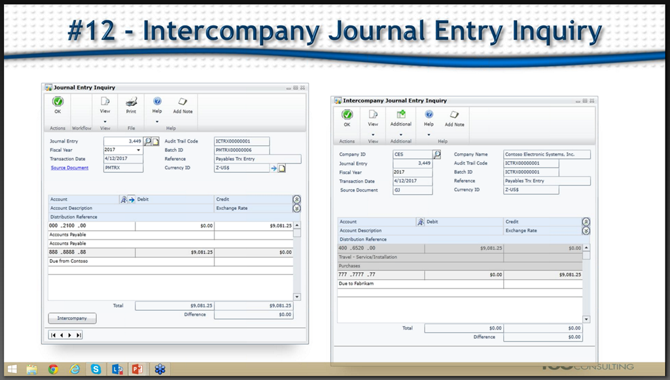Click the Source Document link
The width and height of the screenshot is (670, 380).
pyautogui.click(x=69, y=168)
